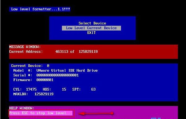Screen dimensions: 186x119
Task: Click the current address value 463113
Action: [62, 52]
